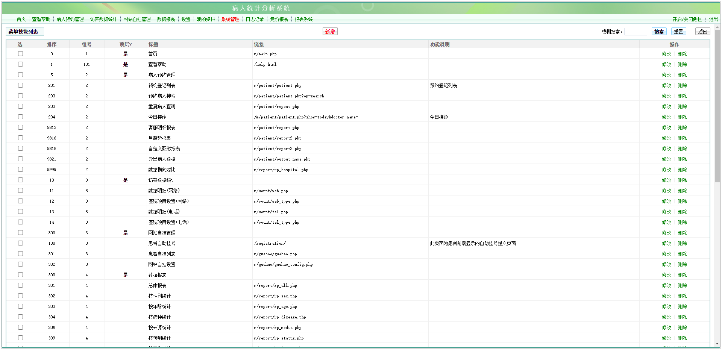Image resolution: width=722 pixels, height=350 pixels.
Task: Open 报表系统 in the menu bar
Action: tap(303, 19)
